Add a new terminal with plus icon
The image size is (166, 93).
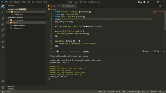click(x=150, y=51)
